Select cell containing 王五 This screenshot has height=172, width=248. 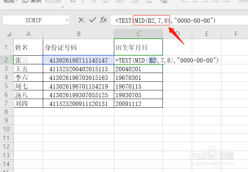point(28,69)
